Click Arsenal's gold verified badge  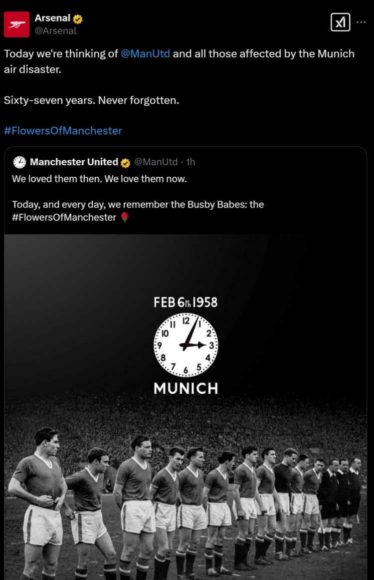click(x=78, y=19)
